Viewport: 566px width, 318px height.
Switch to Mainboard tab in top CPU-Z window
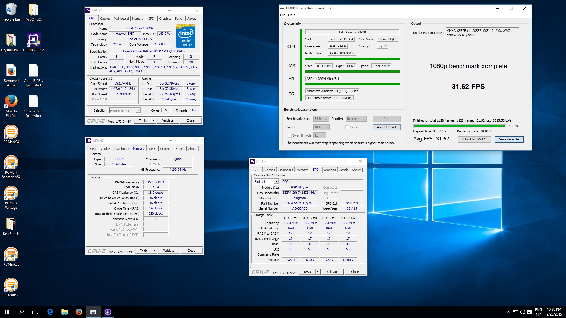(x=121, y=19)
